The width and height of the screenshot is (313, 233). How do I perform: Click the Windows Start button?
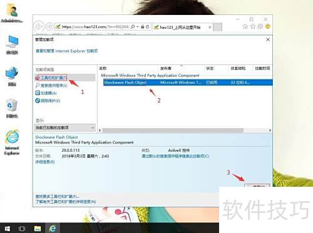point(8,229)
